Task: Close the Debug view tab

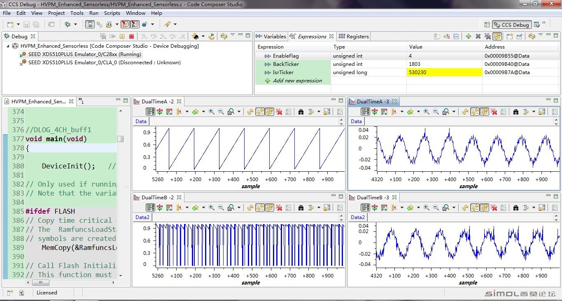Action: [33, 36]
